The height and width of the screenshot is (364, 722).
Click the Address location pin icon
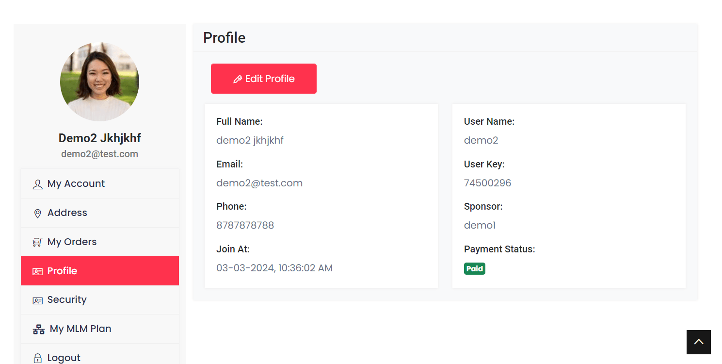[x=37, y=213]
